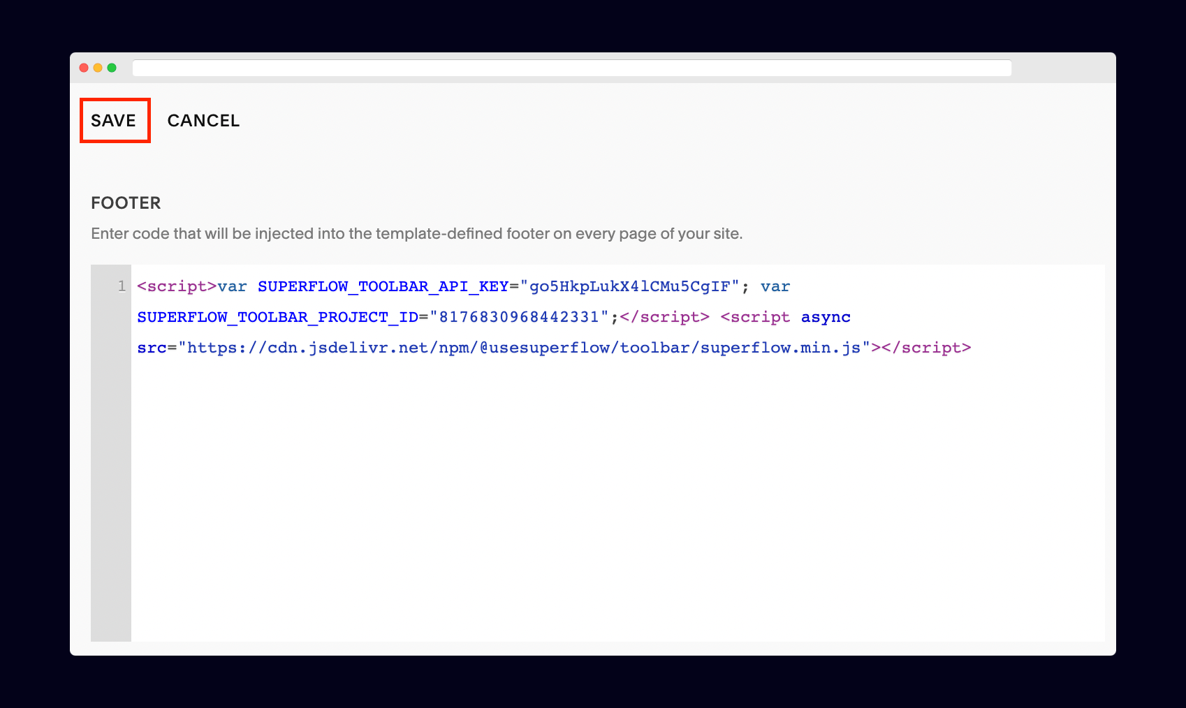The width and height of the screenshot is (1186, 708).
Task: Click the project ID value "8176830968442331"
Action: pos(519,318)
